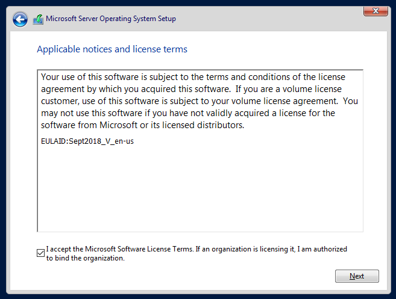The height and width of the screenshot is (299, 396).
Task: Click the empty area of license text box
Action: click(200, 189)
